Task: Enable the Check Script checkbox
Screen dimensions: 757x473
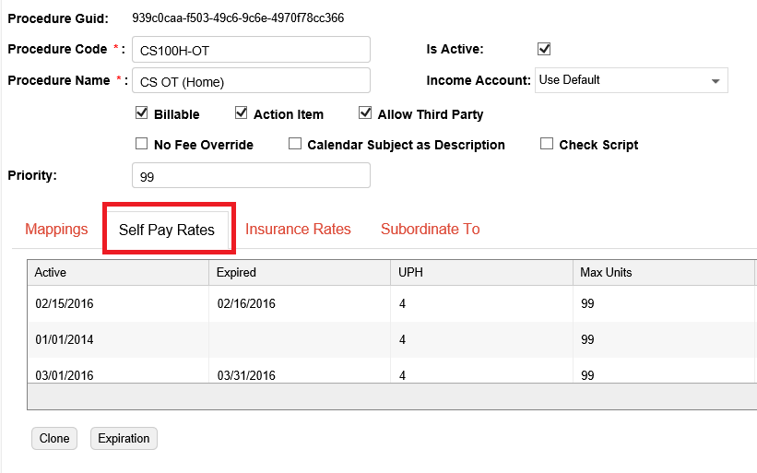Action: point(547,143)
